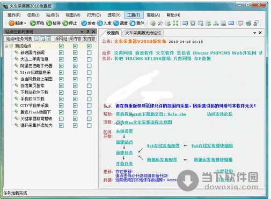Uncheck 采网址 for 新浪国内新闻
Screen dimensions: 271x199
[61, 52]
